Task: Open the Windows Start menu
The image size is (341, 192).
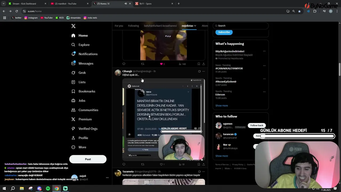Action: (x=4, y=189)
